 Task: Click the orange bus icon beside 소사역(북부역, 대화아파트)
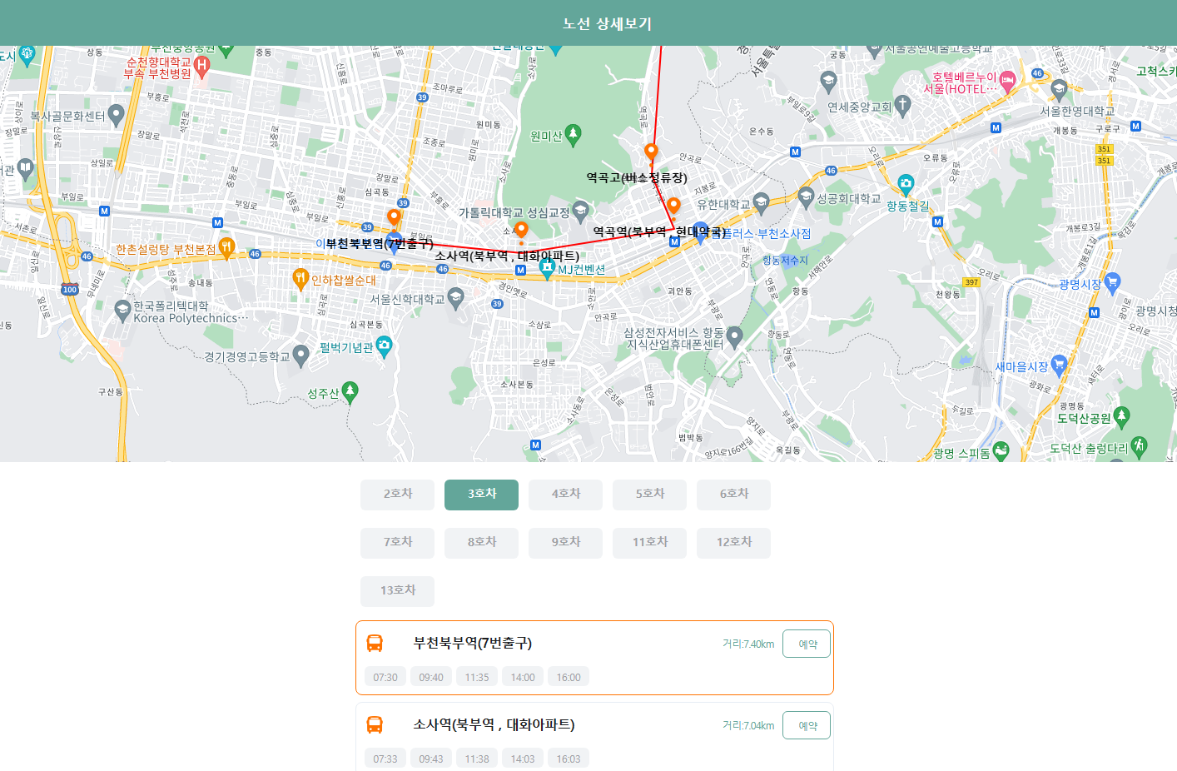click(375, 725)
